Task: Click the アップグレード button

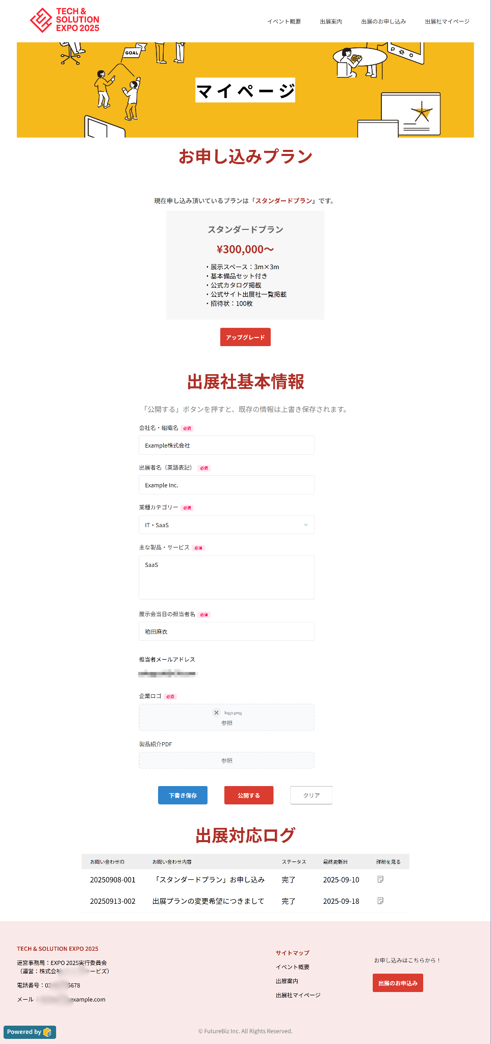Action: (245, 337)
